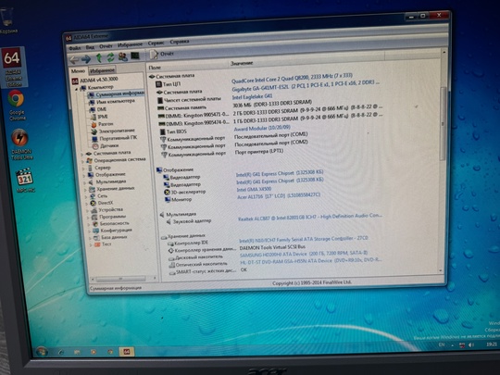Collapse the Компьютер tree node
Image resolution: width=500 pixels, height=375 pixels.
(77, 89)
